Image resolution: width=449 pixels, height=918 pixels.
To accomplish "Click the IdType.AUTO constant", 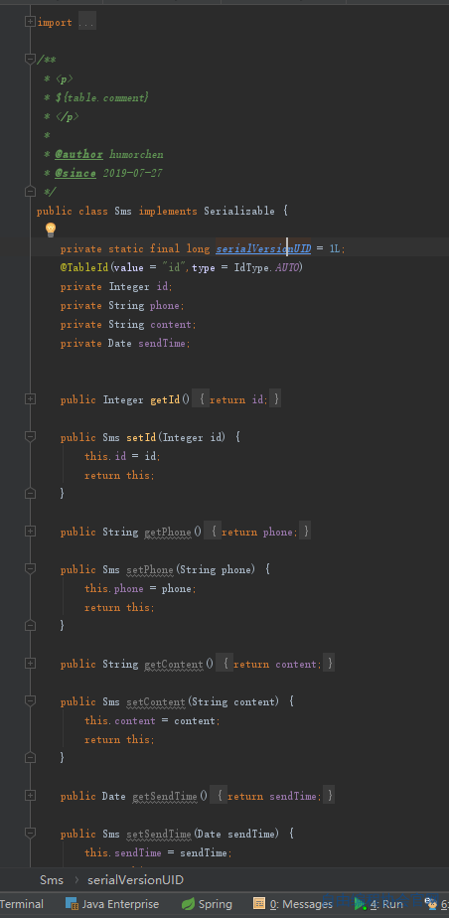I will pos(266,267).
